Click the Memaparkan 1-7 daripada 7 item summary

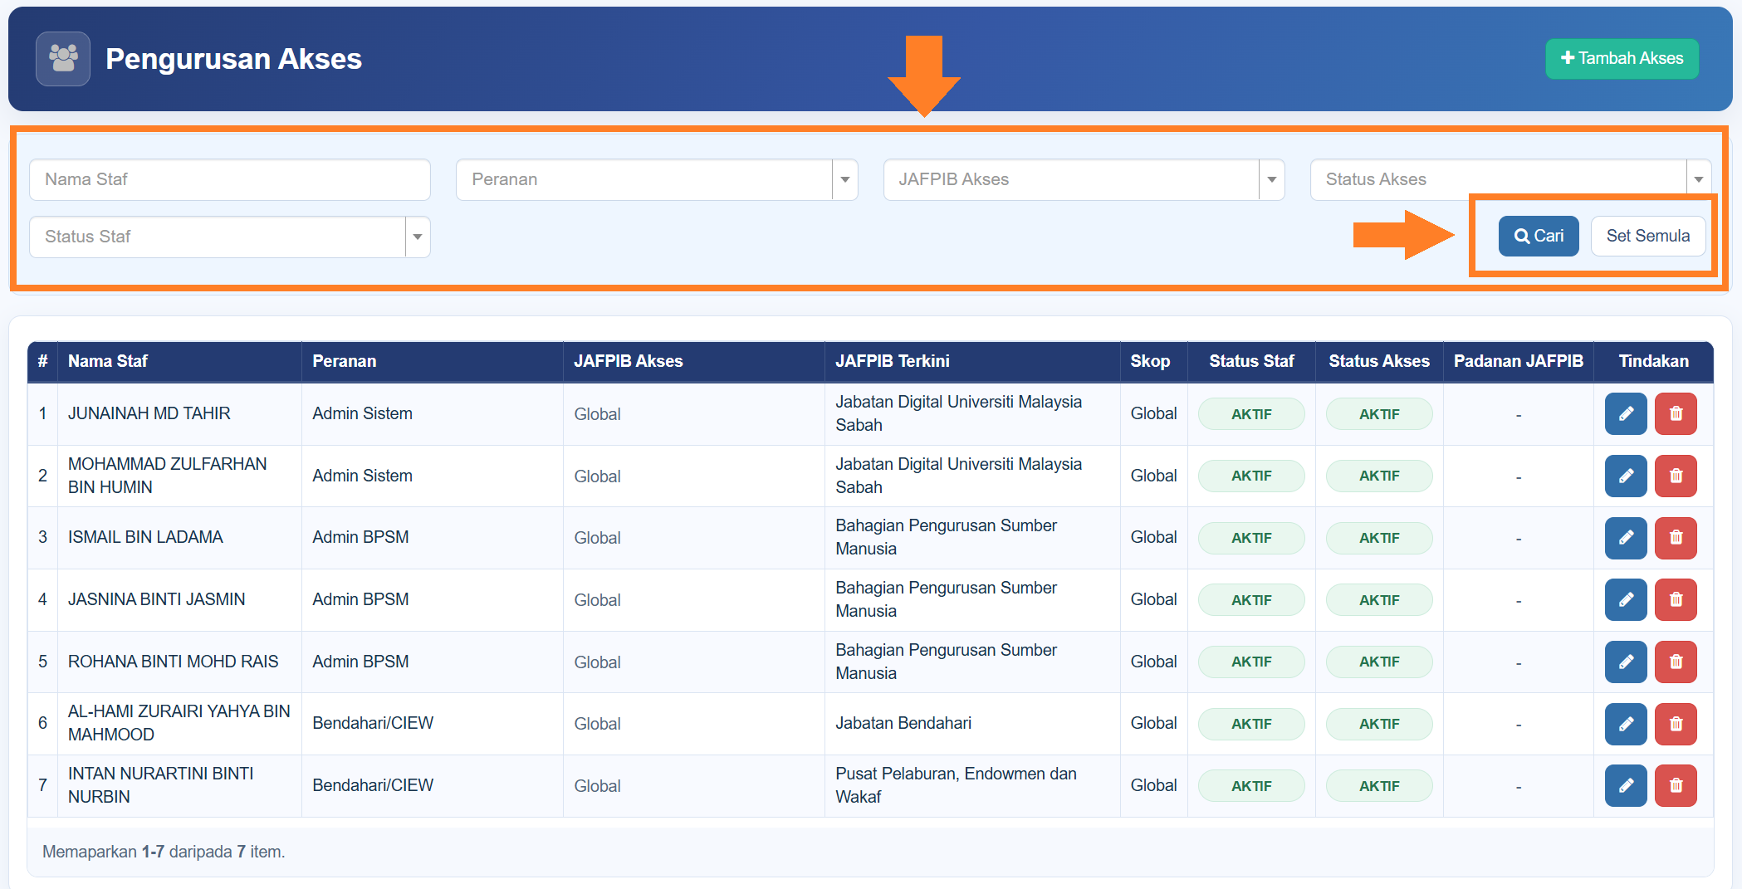coord(164,852)
